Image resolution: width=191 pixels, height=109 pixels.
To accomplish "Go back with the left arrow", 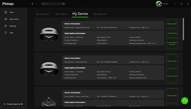I will (32, 4).
